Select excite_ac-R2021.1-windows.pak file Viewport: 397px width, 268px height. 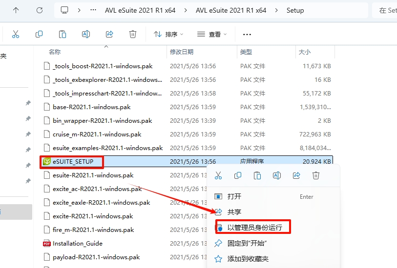pos(97,189)
